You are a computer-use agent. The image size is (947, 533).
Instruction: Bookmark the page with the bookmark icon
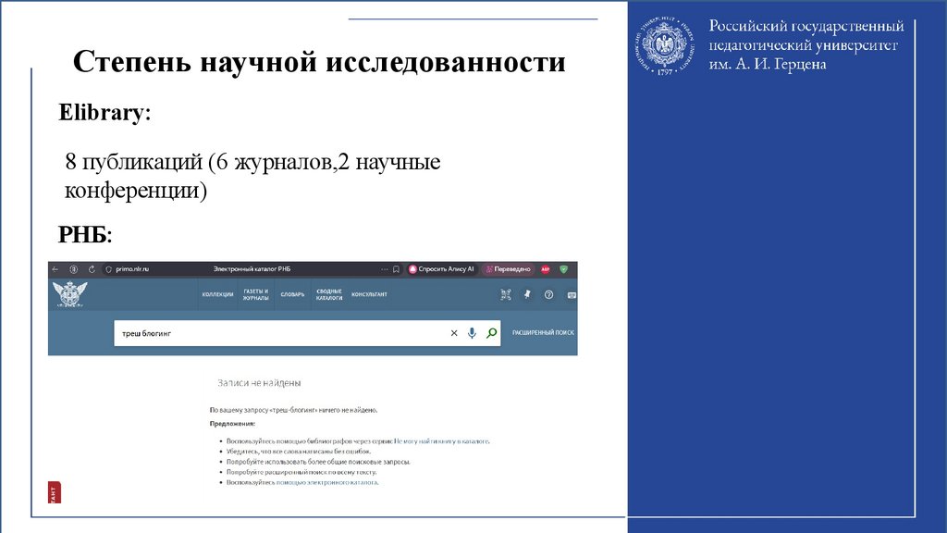396,269
